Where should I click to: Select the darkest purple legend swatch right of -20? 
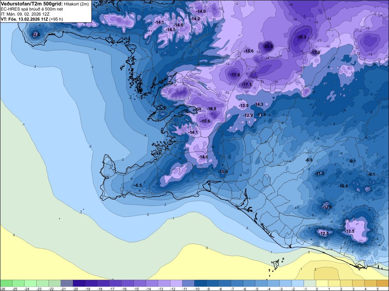[79, 283]
